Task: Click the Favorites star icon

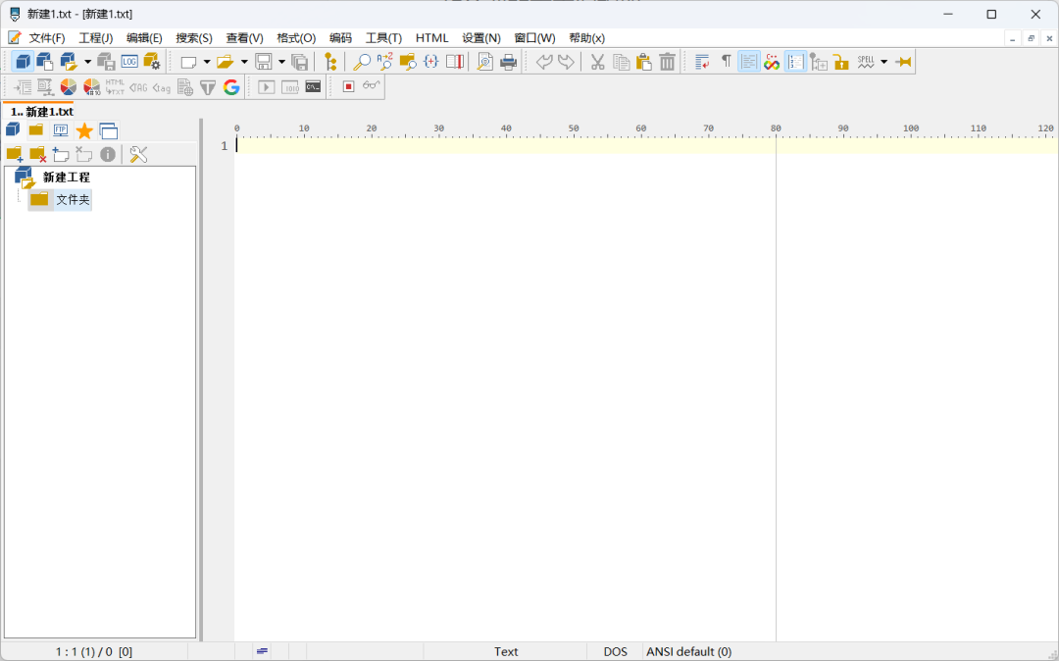Action: click(x=84, y=130)
